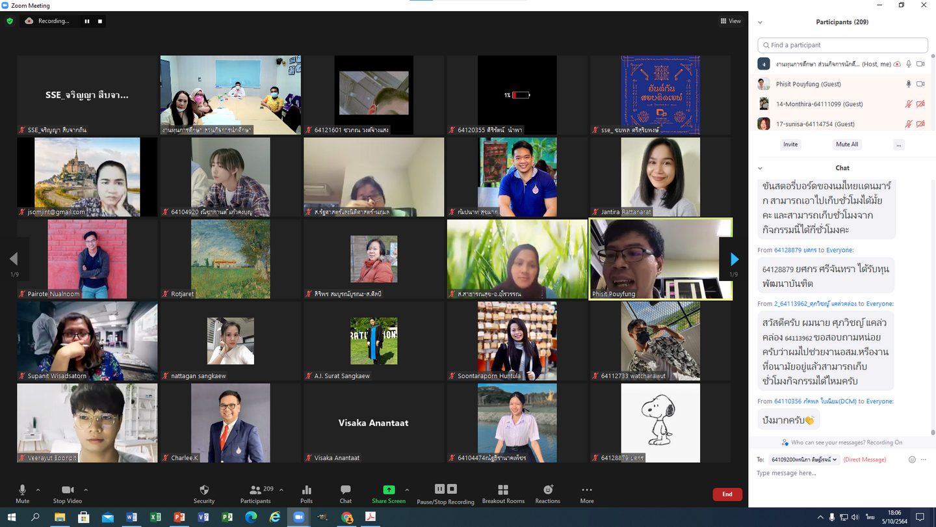
Task: Open the View layout menu
Action: pos(731,21)
